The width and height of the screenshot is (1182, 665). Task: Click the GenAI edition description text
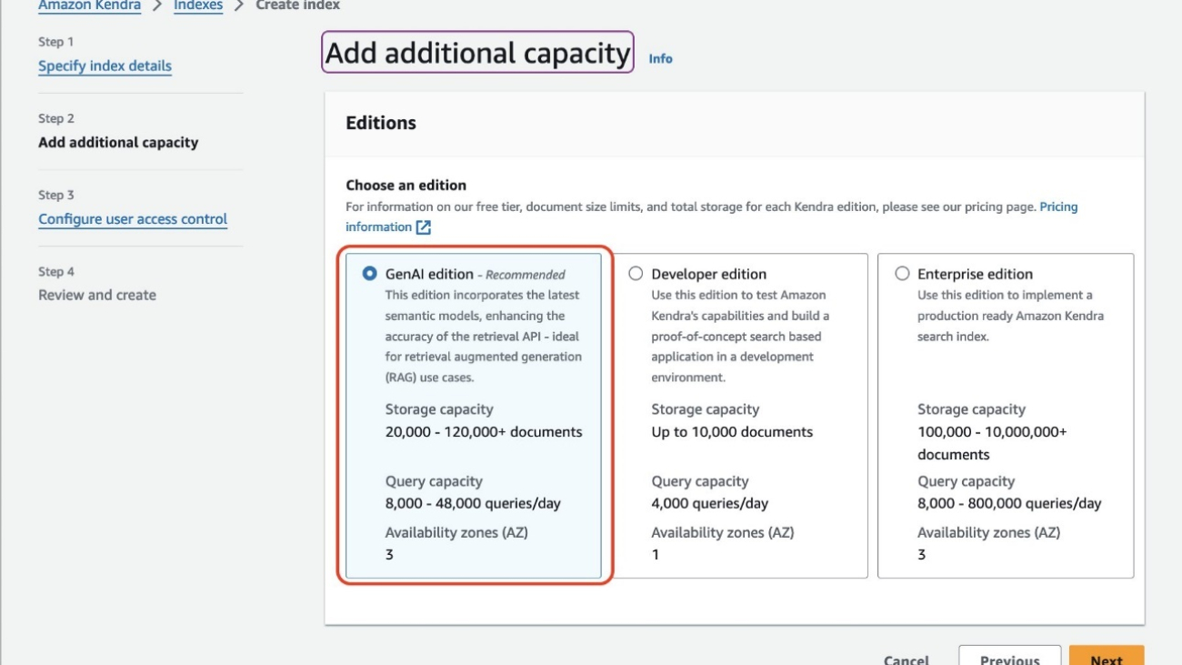(x=483, y=336)
